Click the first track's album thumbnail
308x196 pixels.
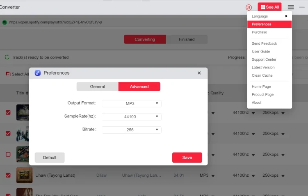[x=23, y=112]
